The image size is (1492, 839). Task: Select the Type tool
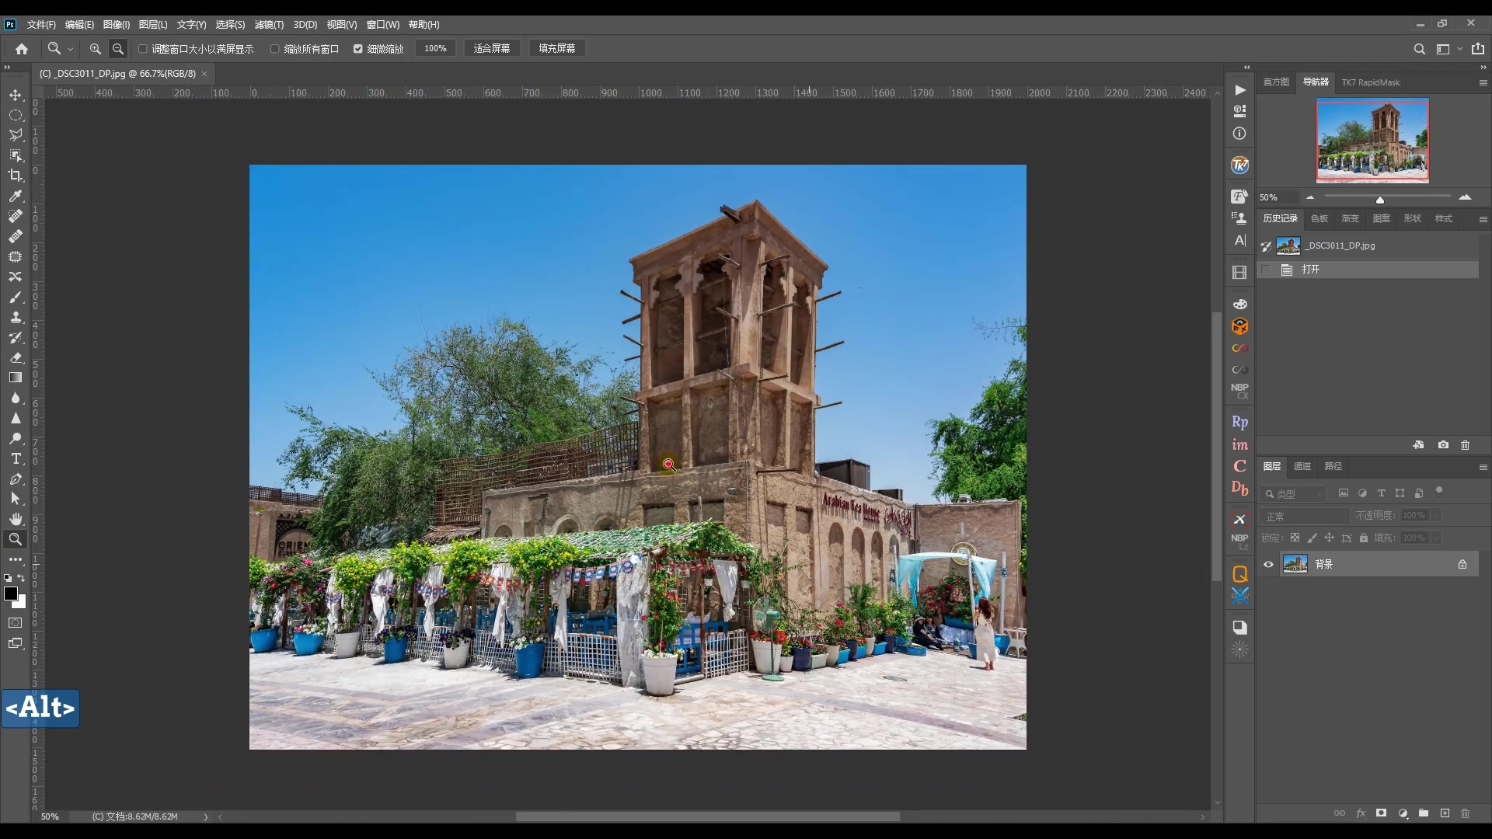coord(16,458)
